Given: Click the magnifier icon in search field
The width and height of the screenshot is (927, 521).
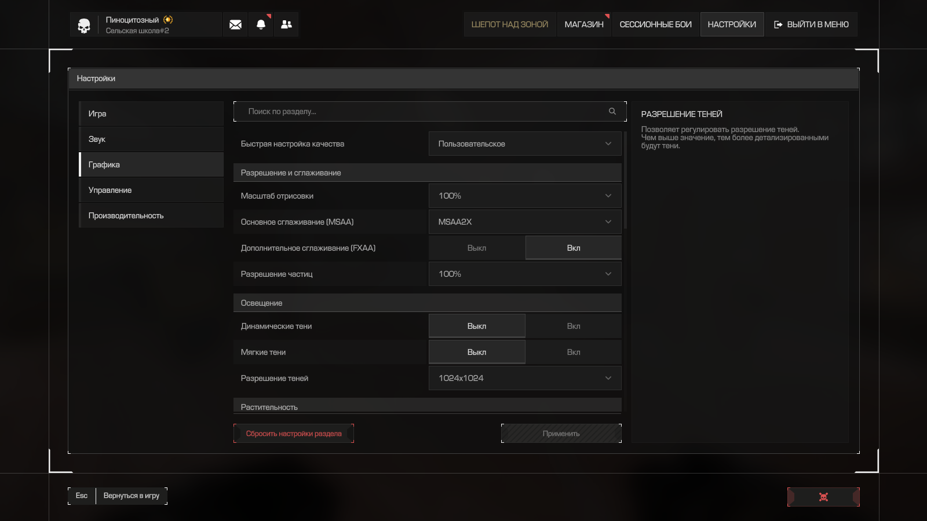Looking at the screenshot, I should point(612,111).
